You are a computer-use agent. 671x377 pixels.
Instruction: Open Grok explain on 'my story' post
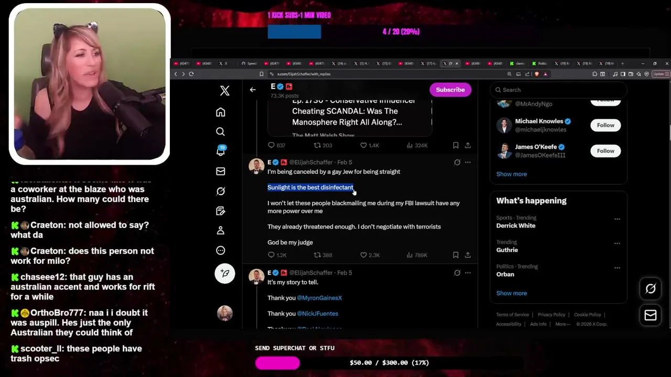click(x=457, y=273)
